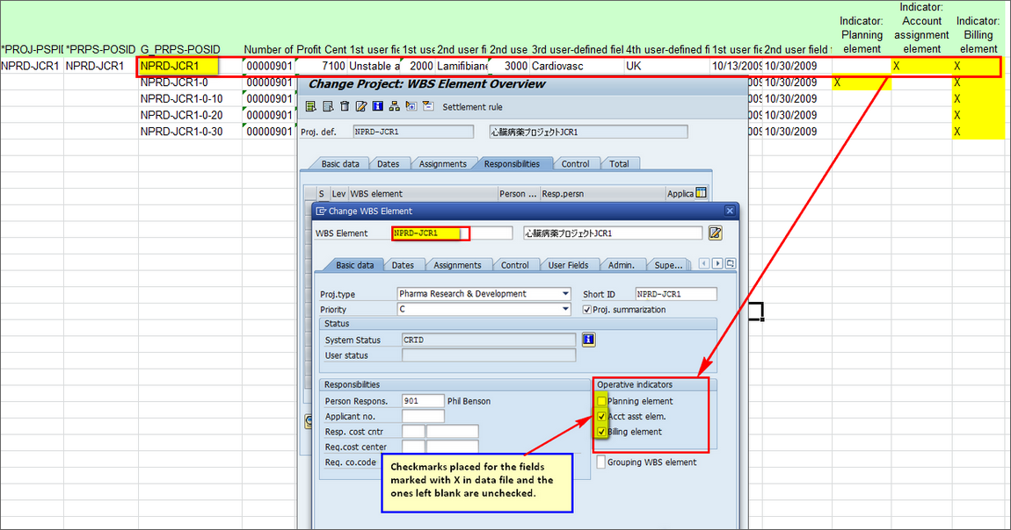Expand the Priority dropdown list
1011x530 pixels.
[565, 310]
